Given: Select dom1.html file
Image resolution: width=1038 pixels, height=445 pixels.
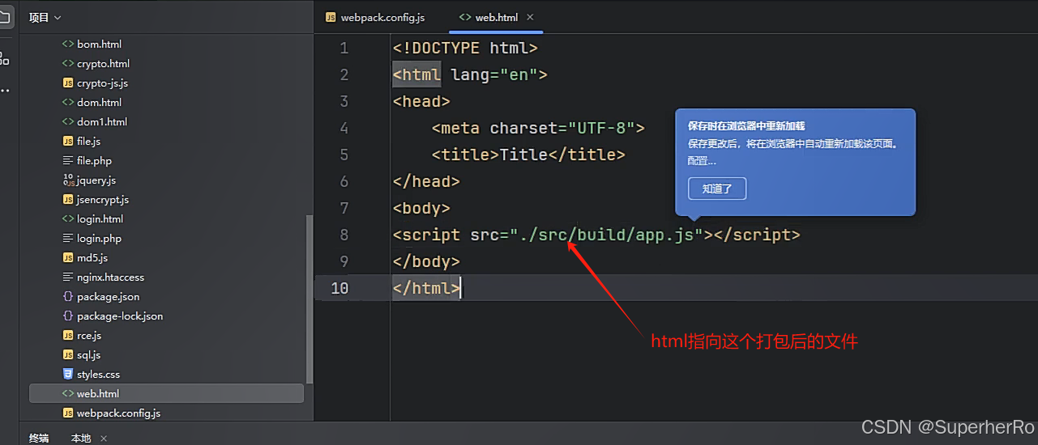Looking at the screenshot, I should 102,122.
